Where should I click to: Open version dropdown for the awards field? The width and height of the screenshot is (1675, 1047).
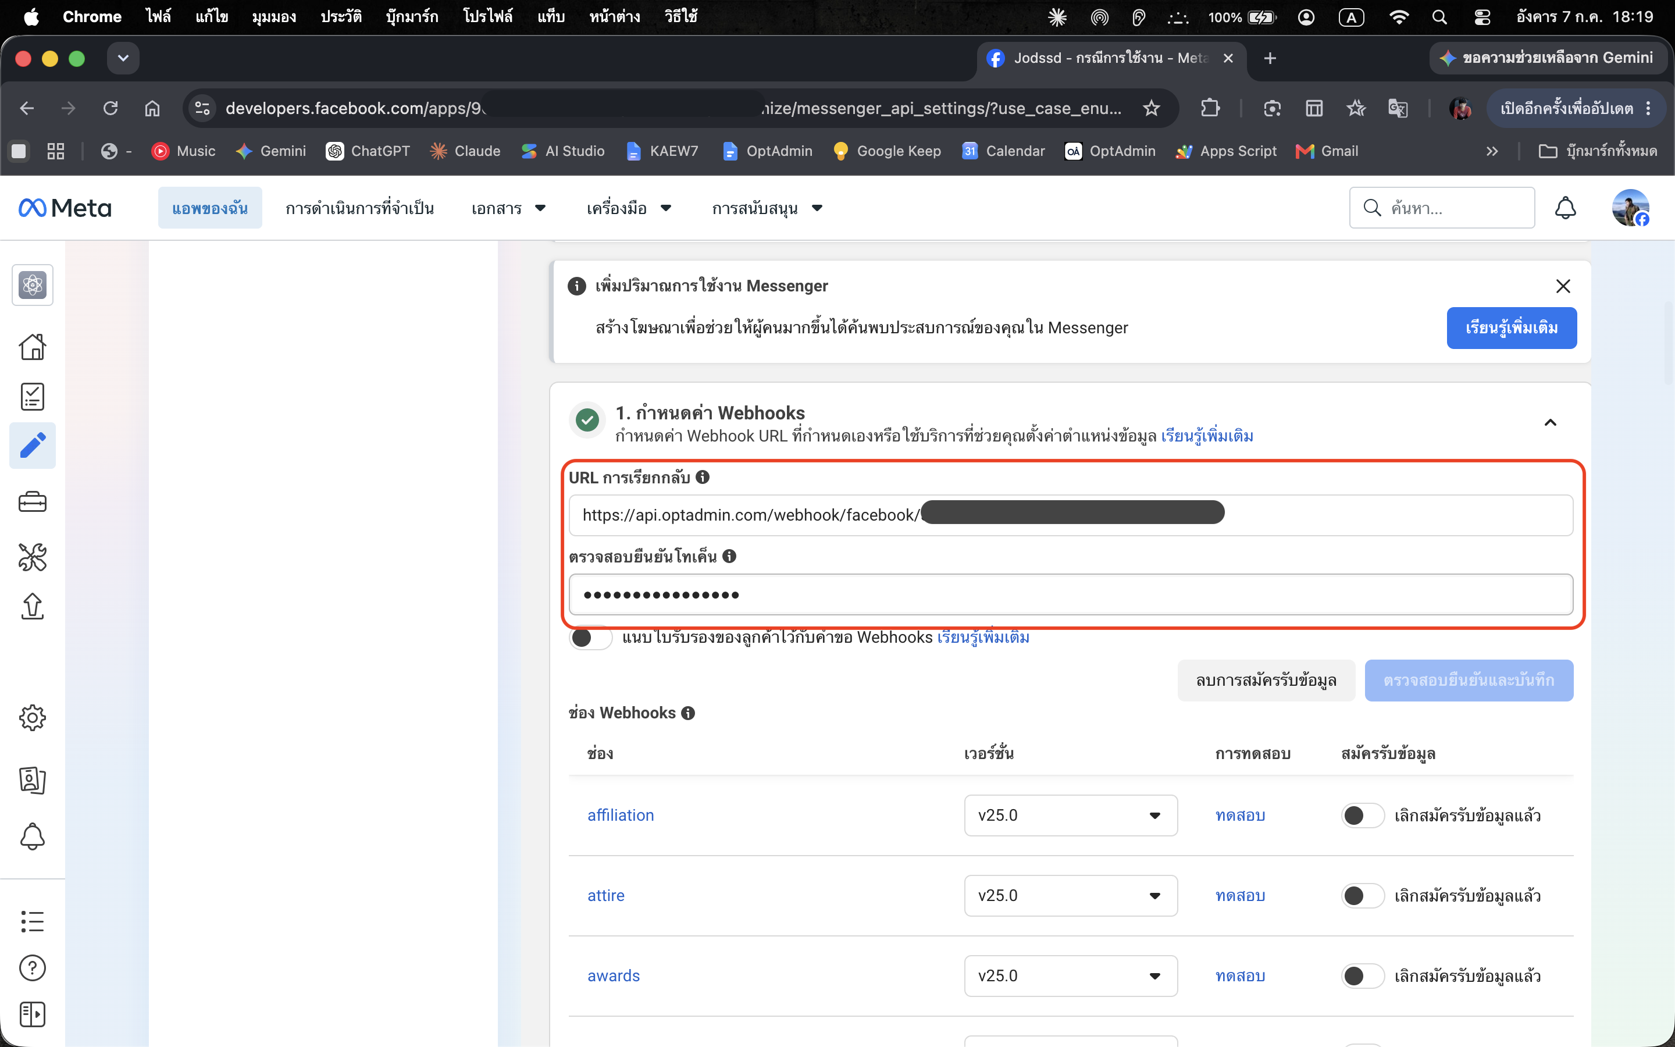[x=1071, y=975]
